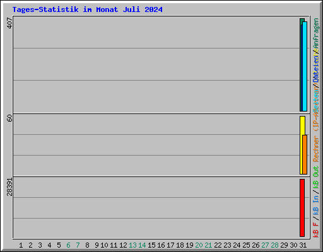Screen dimensions: 323x252
Task: Click day 31 on the axis
Action: [303, 245]
